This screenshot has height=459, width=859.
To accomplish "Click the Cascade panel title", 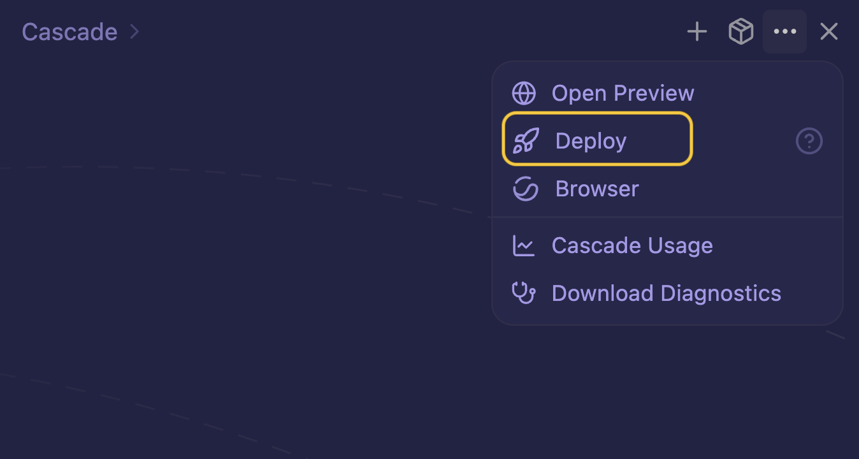I will click(x=69, y=32).
